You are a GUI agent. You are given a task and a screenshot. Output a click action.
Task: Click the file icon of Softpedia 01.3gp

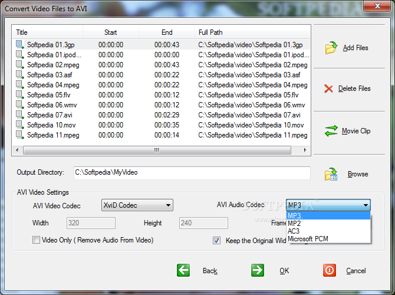pyautogui.click(x=20, y=45)
